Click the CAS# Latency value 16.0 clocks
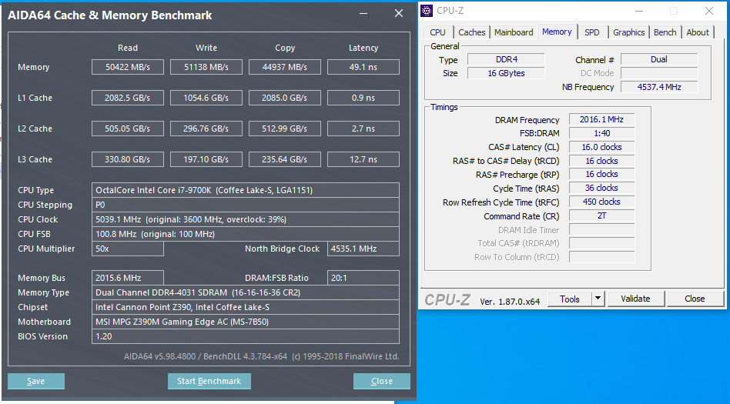The height and width of the screenshot is (404, 730). point(601,147)
